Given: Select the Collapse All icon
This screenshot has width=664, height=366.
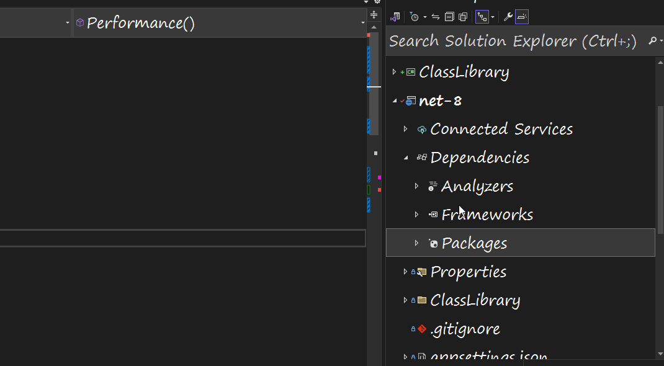Looking at the screenshot, I should (x=449, y=16).
